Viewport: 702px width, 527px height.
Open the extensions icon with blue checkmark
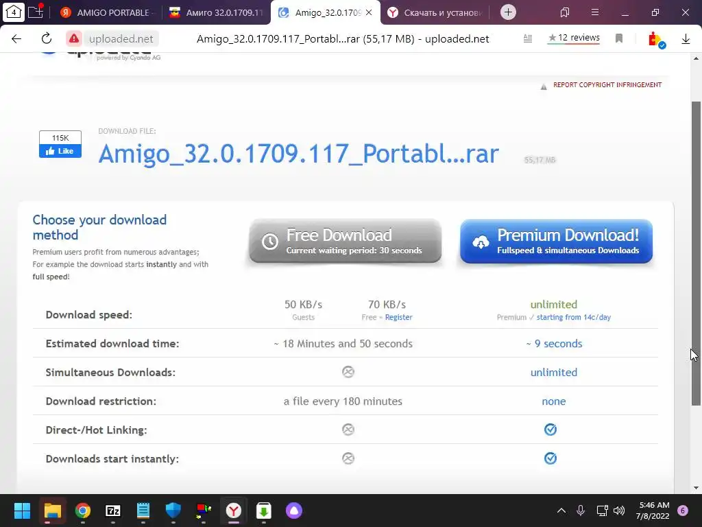coord(657,39)
